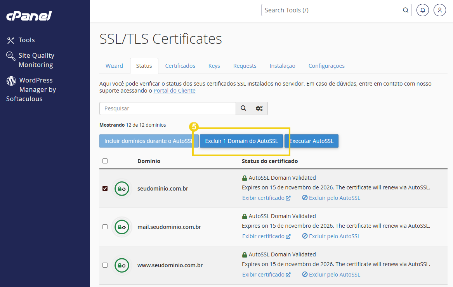Check the www.seudominio.com.br checkbox

pos(105,265)
